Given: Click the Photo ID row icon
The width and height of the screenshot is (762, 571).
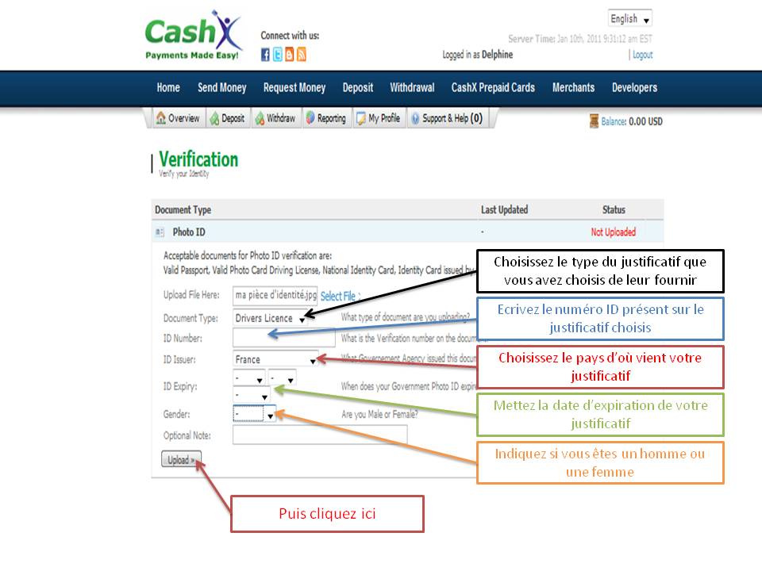Looking at the screenshot, I should click(160, 232).
